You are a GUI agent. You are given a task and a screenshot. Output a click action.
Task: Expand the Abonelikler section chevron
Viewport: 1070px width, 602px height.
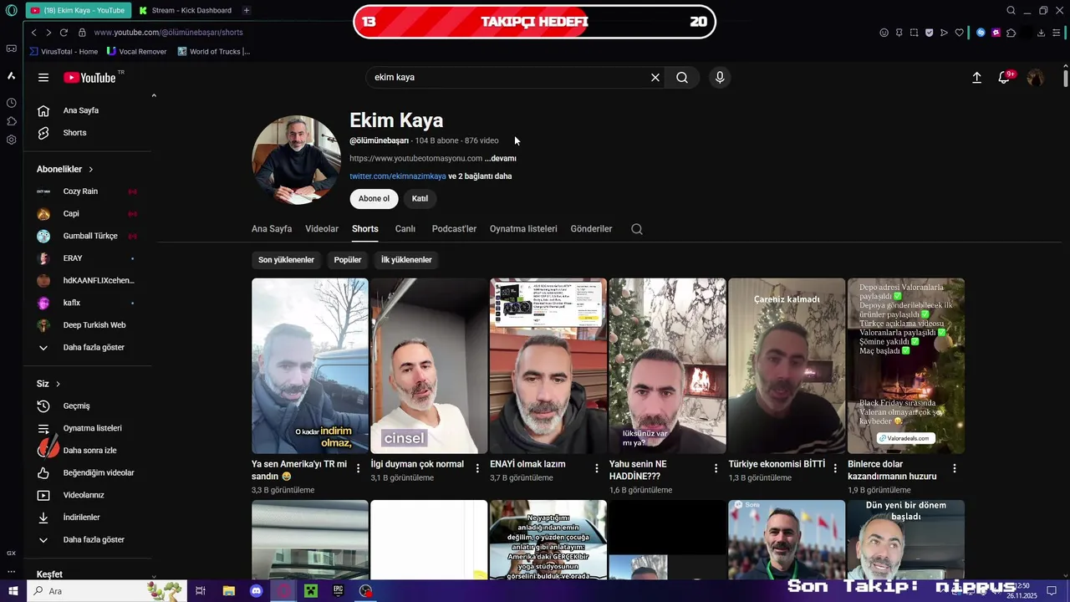(91, 170)
